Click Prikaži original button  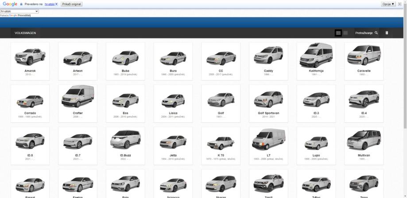71,4
